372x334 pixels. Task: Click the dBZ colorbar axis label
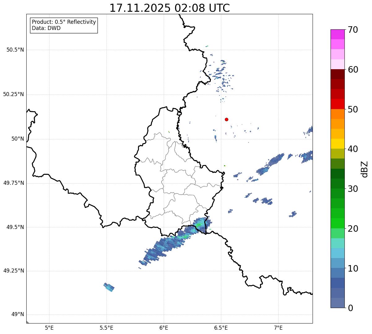[x=365, y=169]
